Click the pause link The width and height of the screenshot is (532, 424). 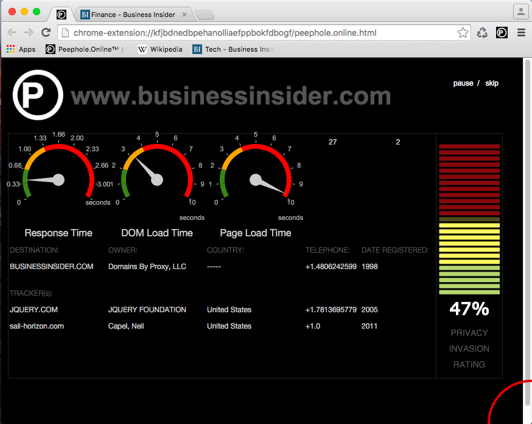click(x=463, y=83)
